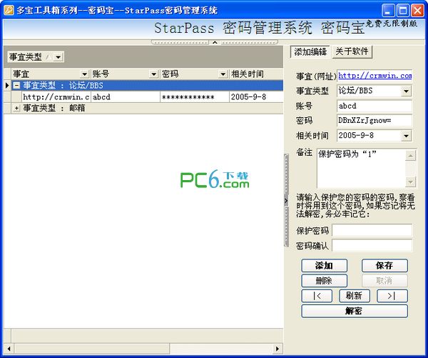The width and height of the screenshot is (428, 358).
Task: Open the 事宜类型 grouping column dropdown
Action: pyautogui.click(x=58, y=57)
